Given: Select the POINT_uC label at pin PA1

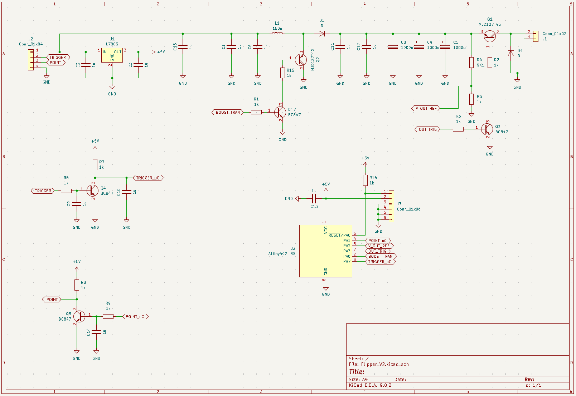Looking at the screenshot, I should (377, 241).
